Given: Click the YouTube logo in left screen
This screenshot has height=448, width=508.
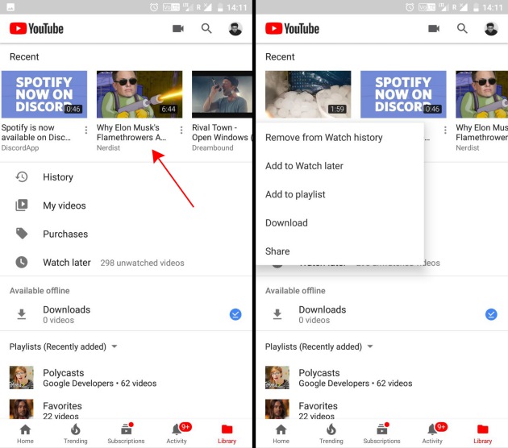Looking at the screenshot, I should [x=36, y=28].
